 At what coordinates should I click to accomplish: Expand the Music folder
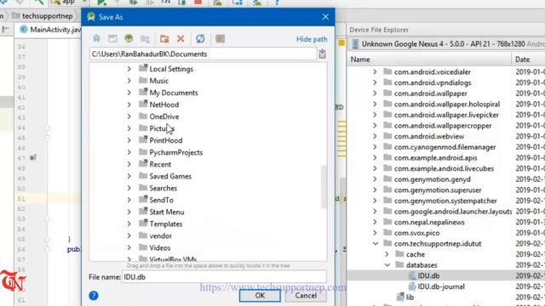(x=129, y=81)
